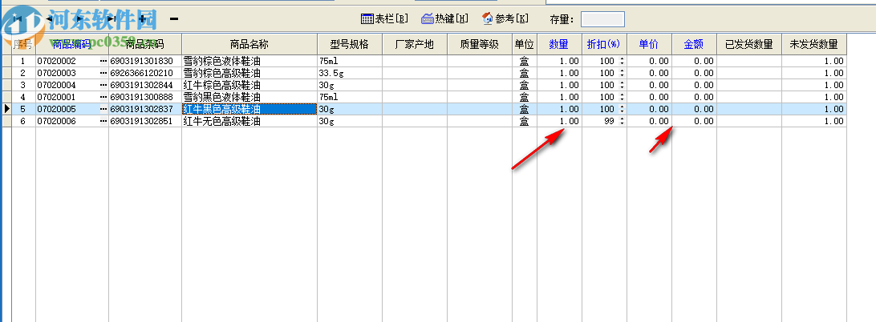Click the 金额 column header
876x322 pixels.
click(694, 45)
